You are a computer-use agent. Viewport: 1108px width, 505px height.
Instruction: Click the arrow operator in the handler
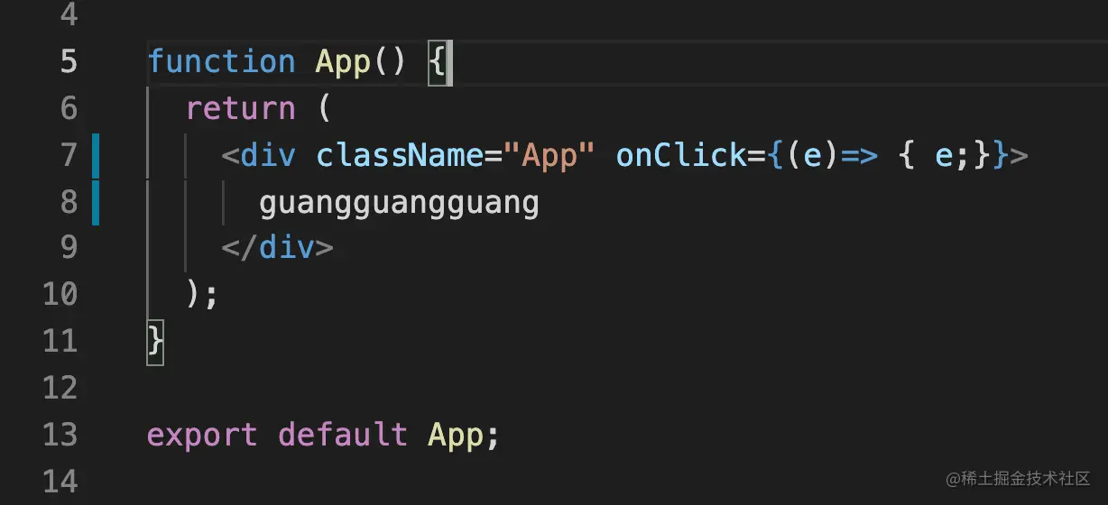(859, 156)
